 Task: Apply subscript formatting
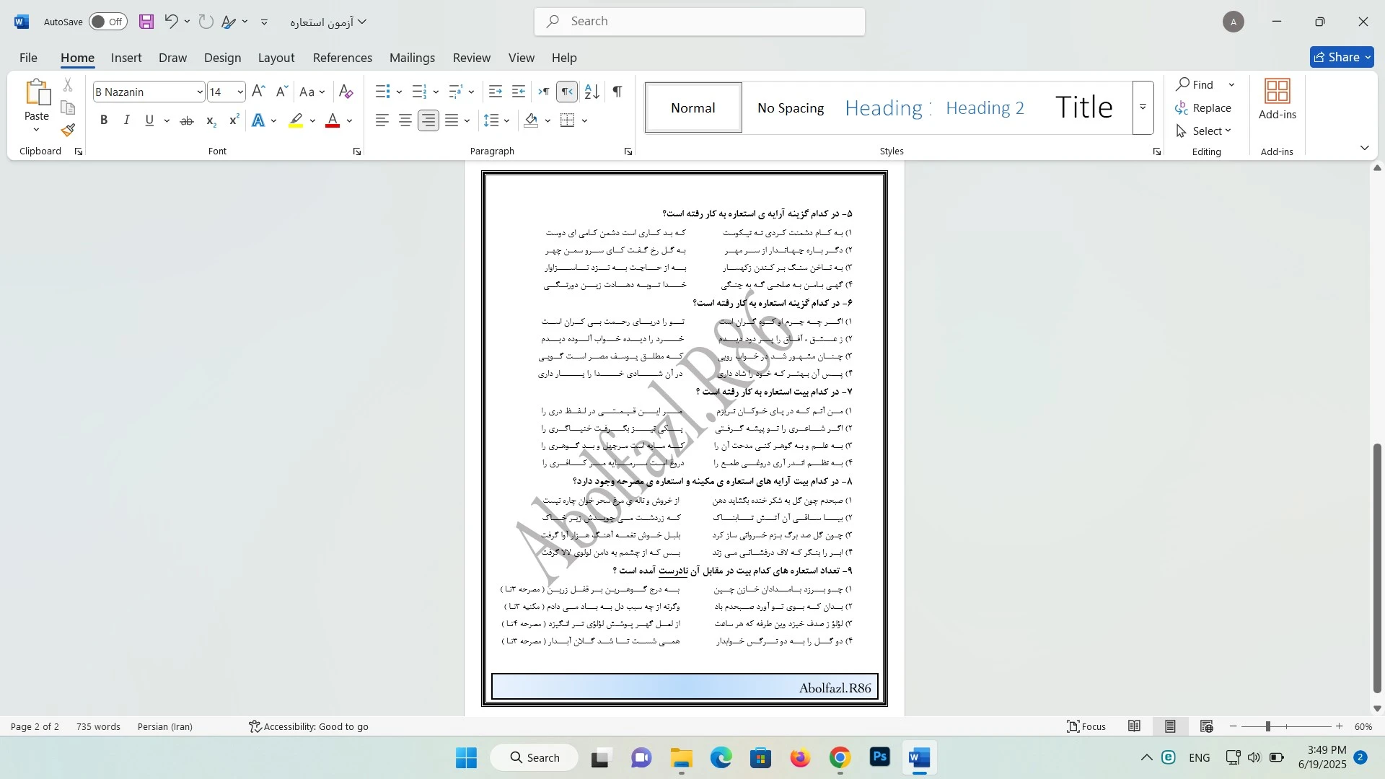click(x=211, y=120)
